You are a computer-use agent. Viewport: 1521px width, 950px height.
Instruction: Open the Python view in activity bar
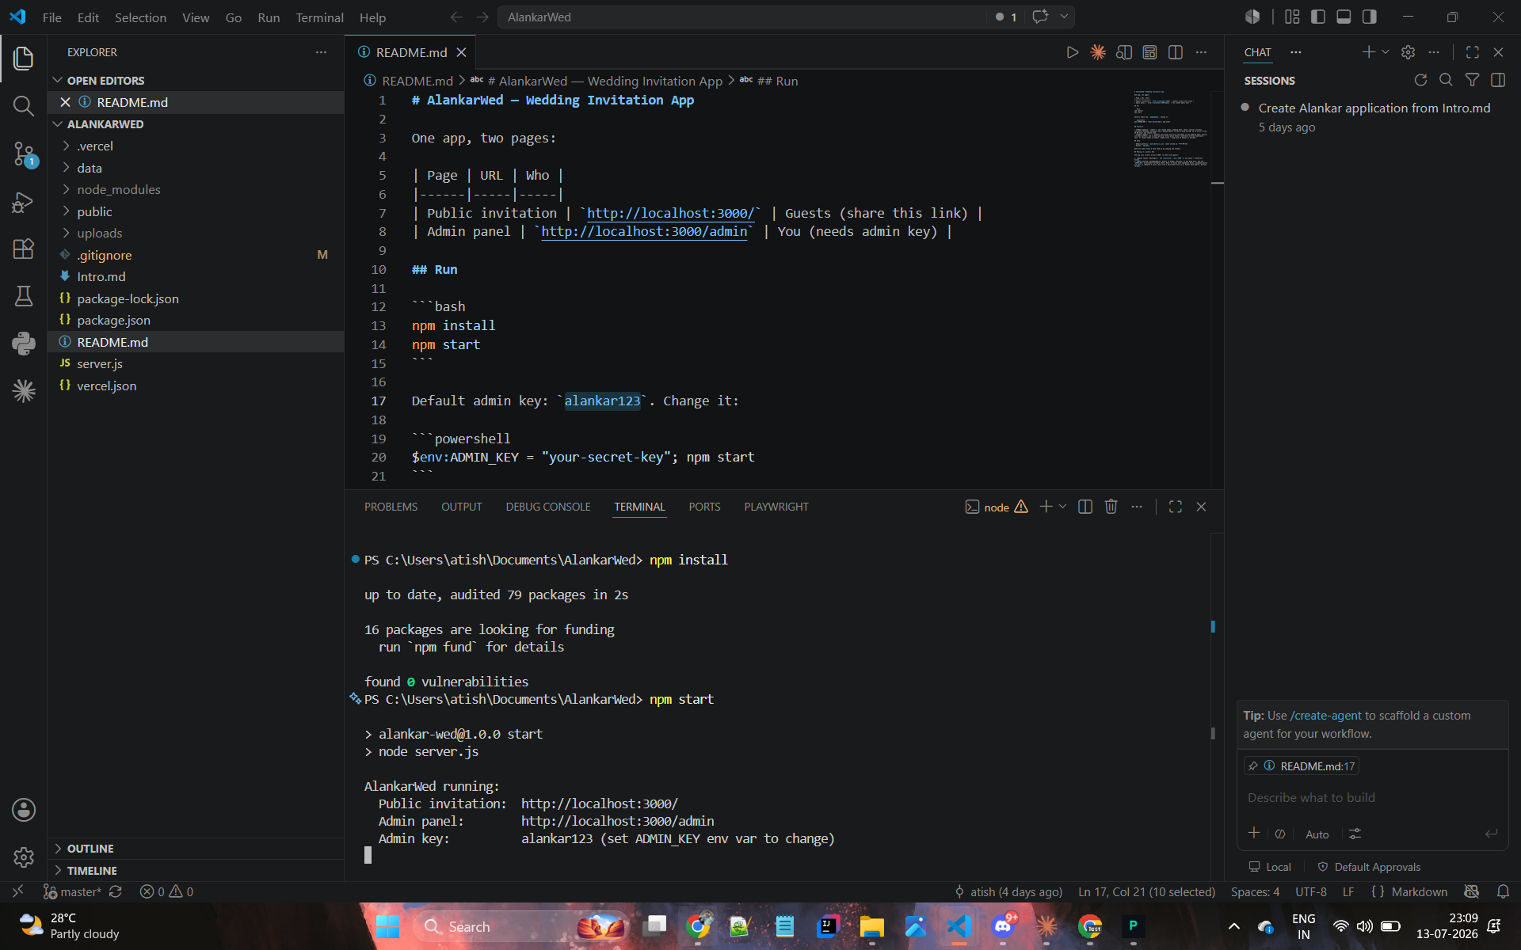(23, 343)
